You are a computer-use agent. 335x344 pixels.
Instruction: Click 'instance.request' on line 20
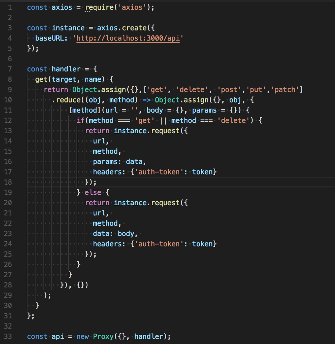point(147,203)
